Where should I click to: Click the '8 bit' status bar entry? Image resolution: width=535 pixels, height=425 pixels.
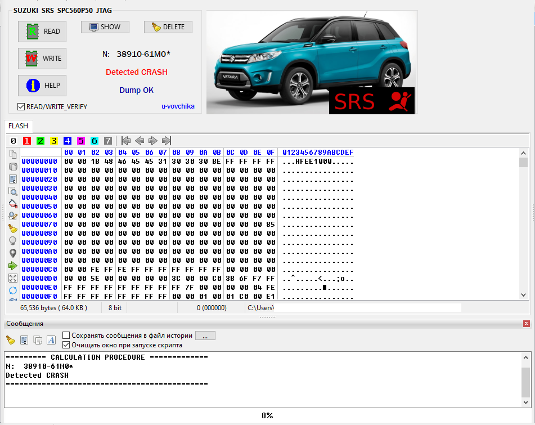coord(115,308)
